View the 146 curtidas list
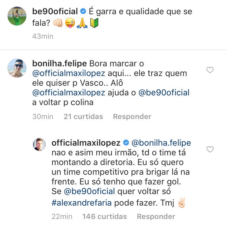Screen dimensions: 227x225 click(x=105, y=217)
